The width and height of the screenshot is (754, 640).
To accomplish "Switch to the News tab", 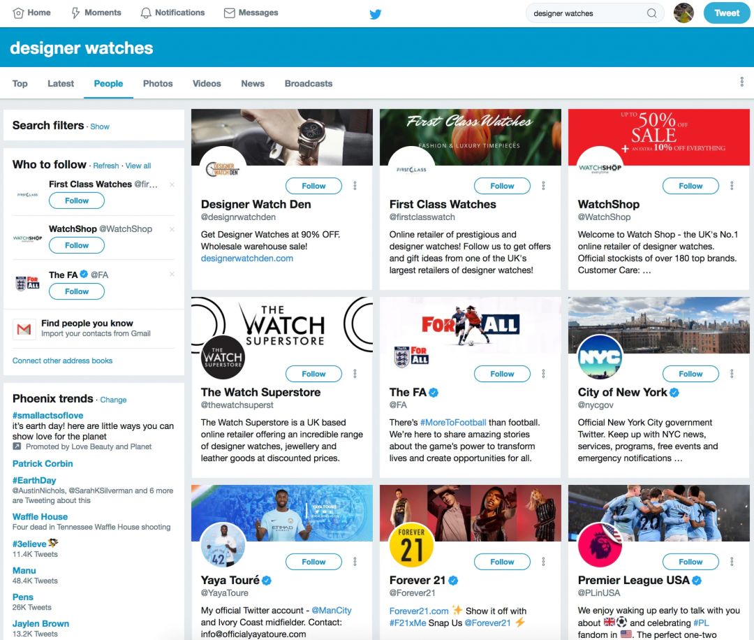I will (253, 84).
